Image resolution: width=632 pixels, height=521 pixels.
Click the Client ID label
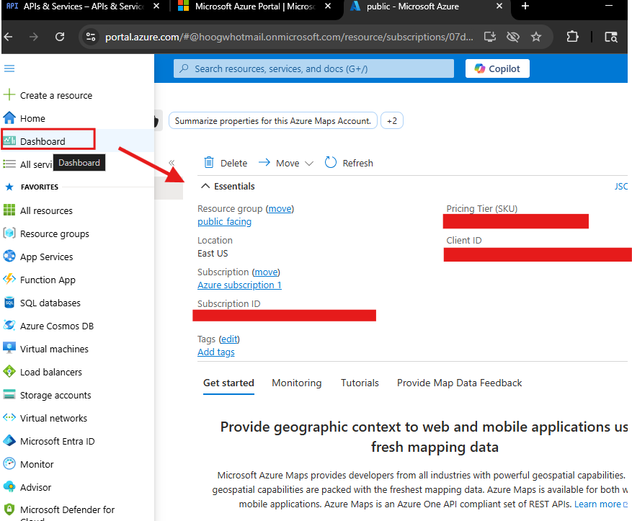(x=464, y=240)
